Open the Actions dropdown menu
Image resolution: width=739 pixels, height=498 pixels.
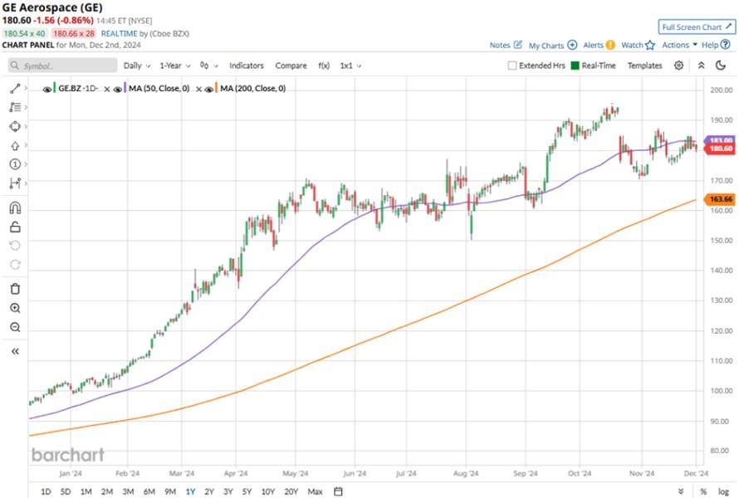tap(679, 45)
